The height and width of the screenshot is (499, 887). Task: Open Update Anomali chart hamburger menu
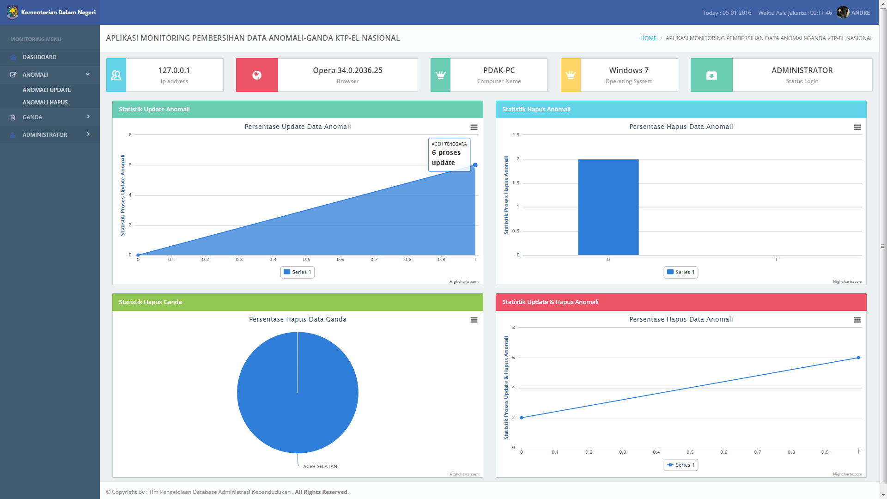474,127
